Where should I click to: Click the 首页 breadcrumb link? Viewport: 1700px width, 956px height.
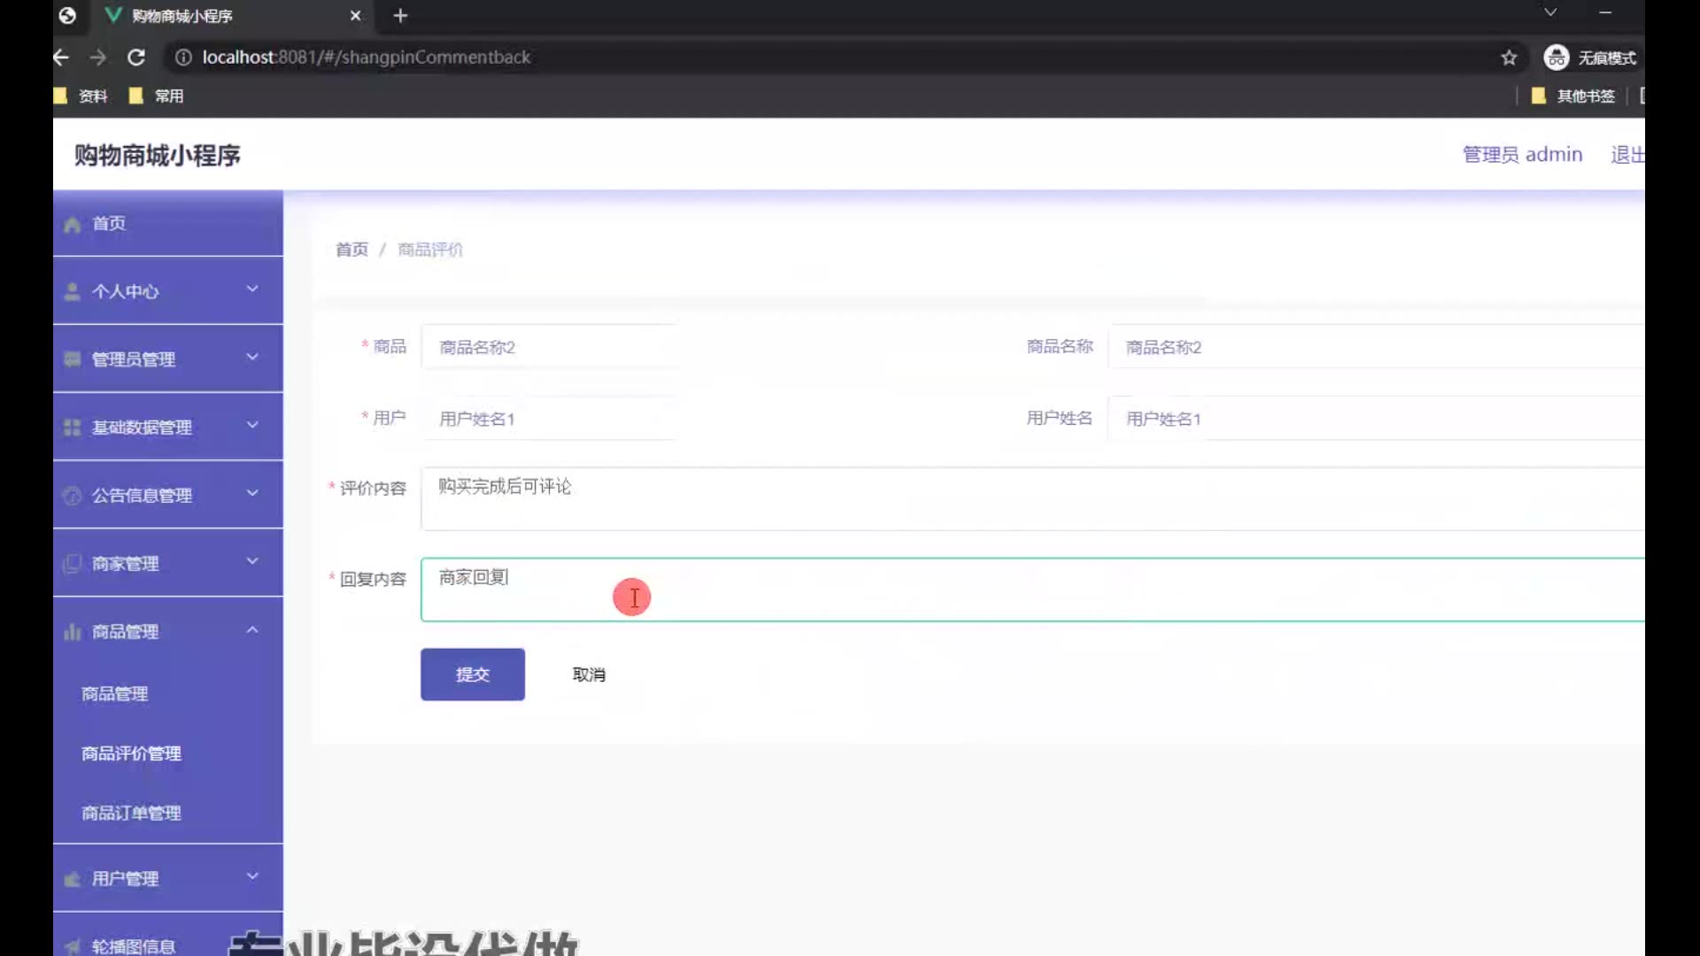[x=352, y=250]
